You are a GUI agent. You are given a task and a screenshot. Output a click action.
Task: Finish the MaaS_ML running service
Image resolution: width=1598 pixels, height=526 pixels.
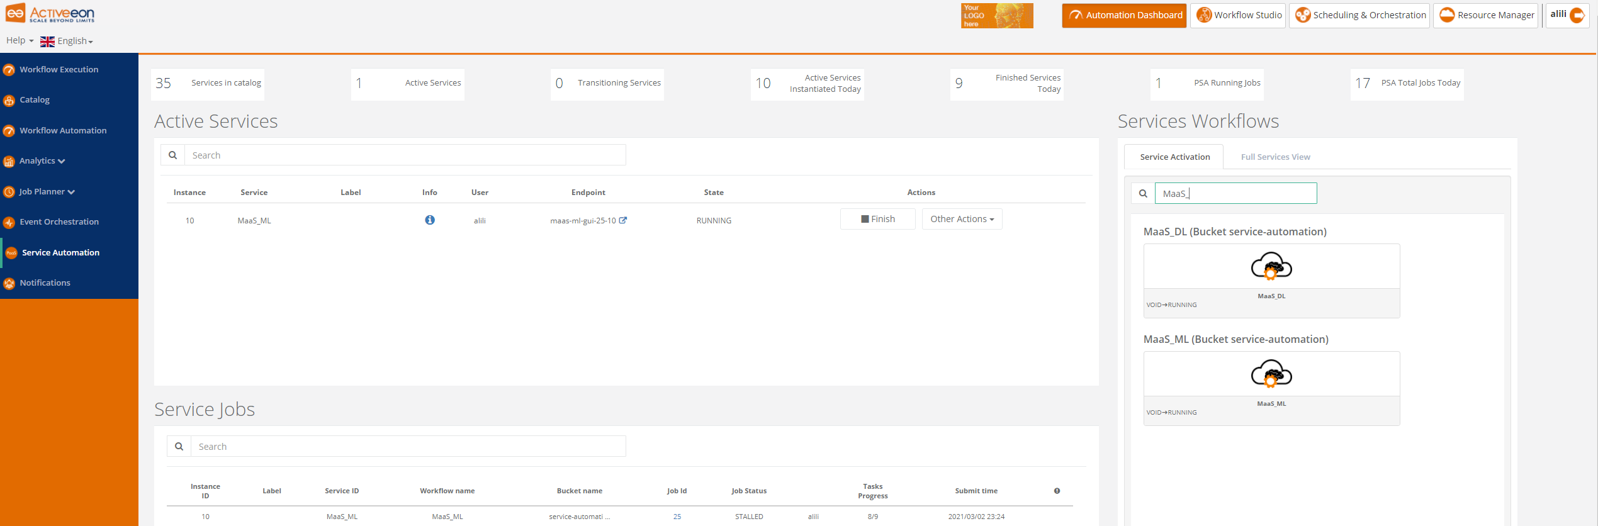point(878,219)
